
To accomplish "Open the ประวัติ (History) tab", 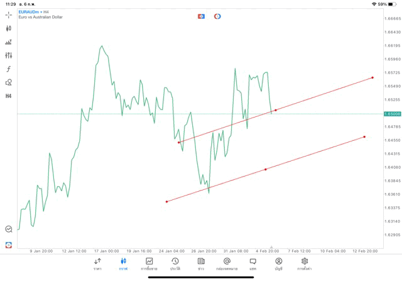I will pyautogui.click(x=175, y=264).
